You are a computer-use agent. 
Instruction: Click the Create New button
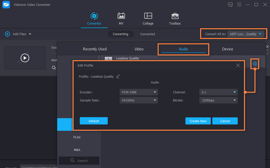(198, 121)
